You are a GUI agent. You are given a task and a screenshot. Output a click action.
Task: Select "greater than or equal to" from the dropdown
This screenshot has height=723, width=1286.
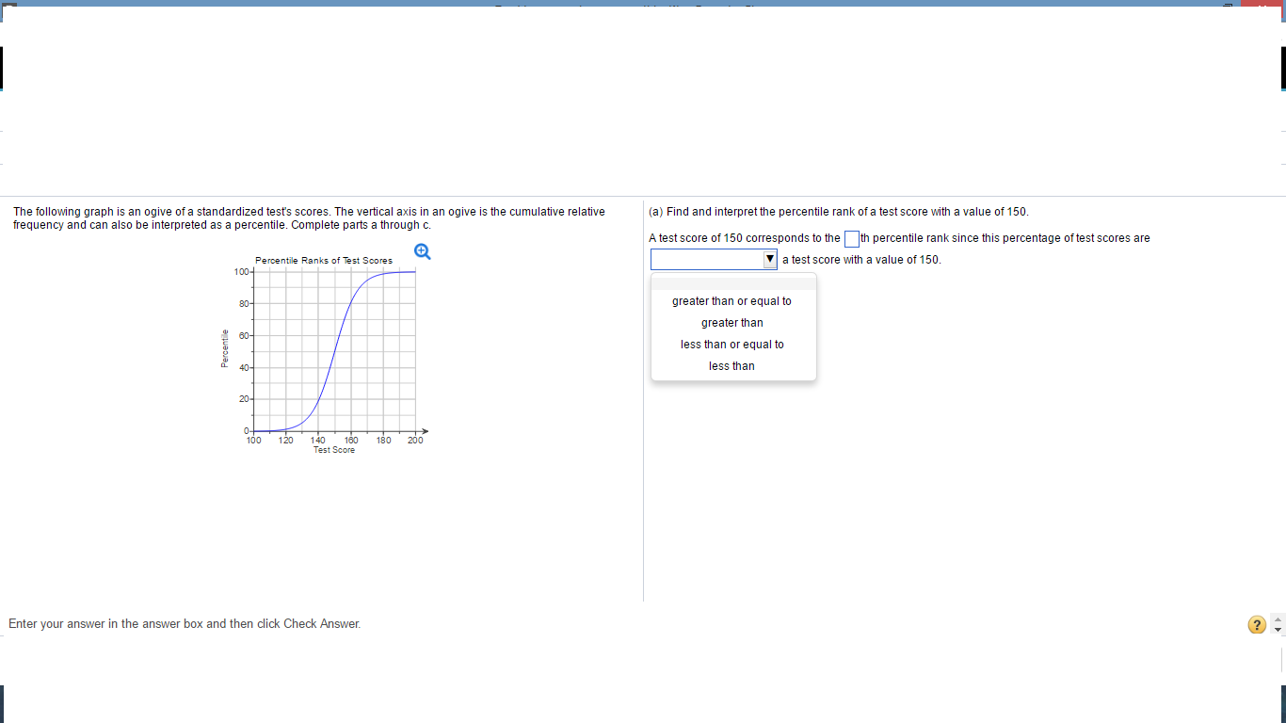pos(731,300)
